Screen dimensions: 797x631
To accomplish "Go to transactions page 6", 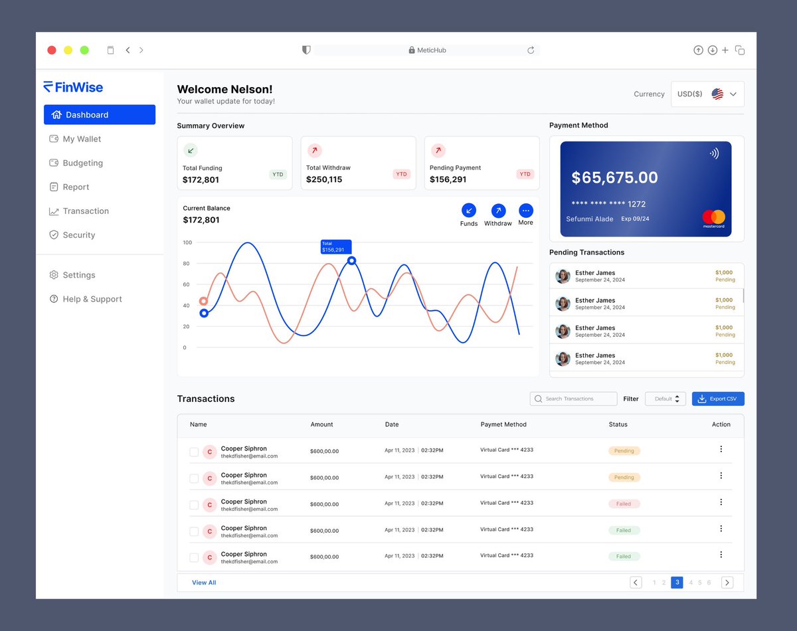I will [709, 583].
